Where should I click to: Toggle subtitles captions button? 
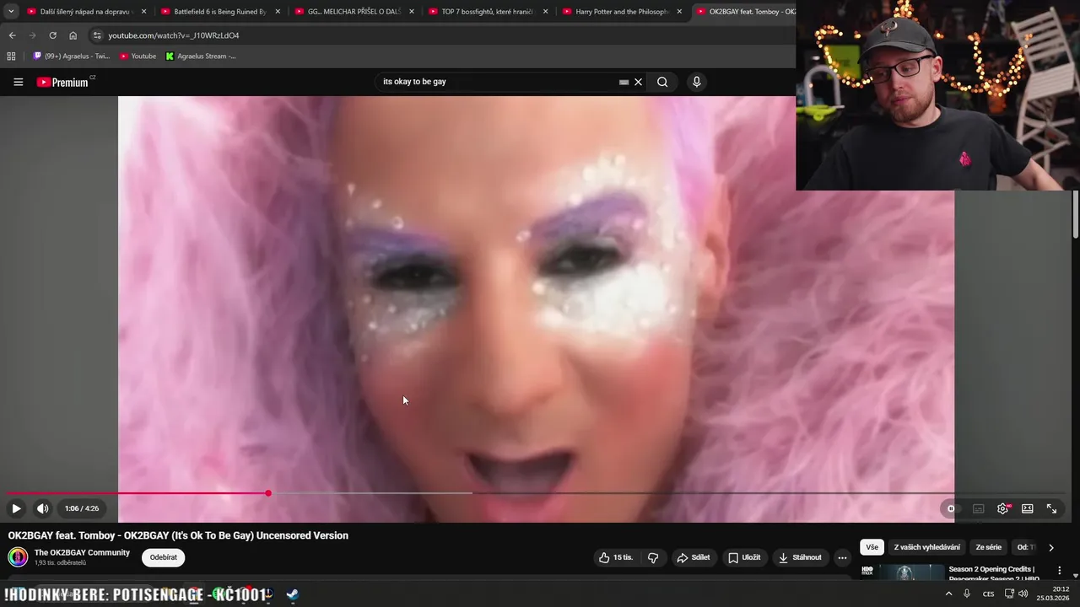pyautogui.click(x=979, y=508)
